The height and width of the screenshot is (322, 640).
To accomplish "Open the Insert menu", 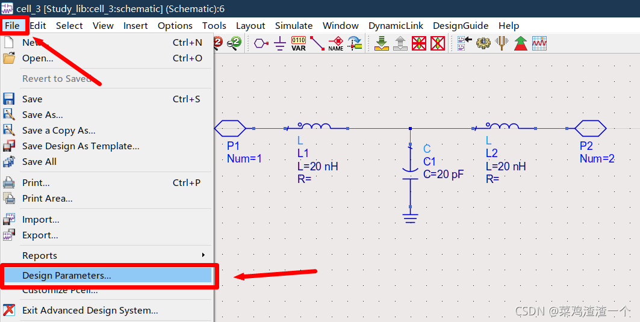I will [x=135, y=26].
